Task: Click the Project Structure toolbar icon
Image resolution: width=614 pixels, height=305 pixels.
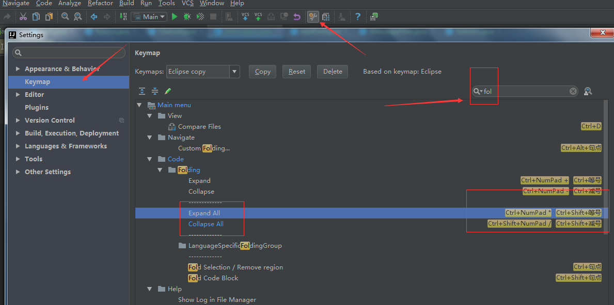Action: click(326, 16)
